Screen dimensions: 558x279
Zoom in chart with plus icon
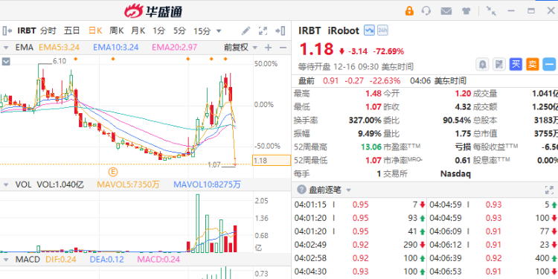(268, 48)
